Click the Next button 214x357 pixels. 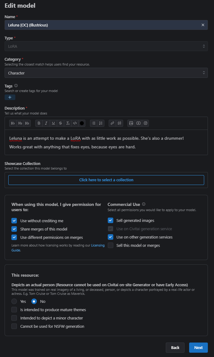pos(198,347)
